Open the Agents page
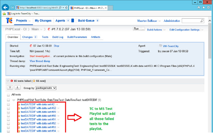Viewport: 213px width, 133px height. click(60, 21)
